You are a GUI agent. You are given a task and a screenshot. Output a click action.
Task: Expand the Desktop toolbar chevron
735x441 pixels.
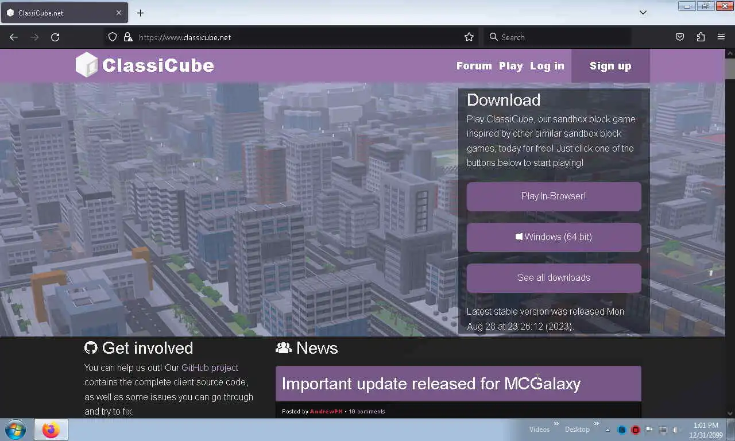597,424
